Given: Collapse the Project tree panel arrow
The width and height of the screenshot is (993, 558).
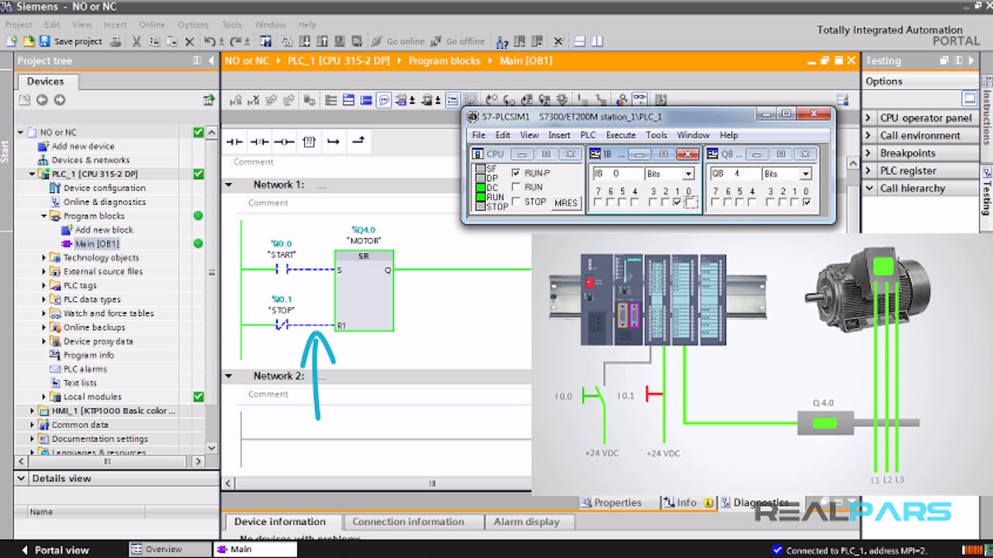Looking at the screenshot, I should coord(212,60).
